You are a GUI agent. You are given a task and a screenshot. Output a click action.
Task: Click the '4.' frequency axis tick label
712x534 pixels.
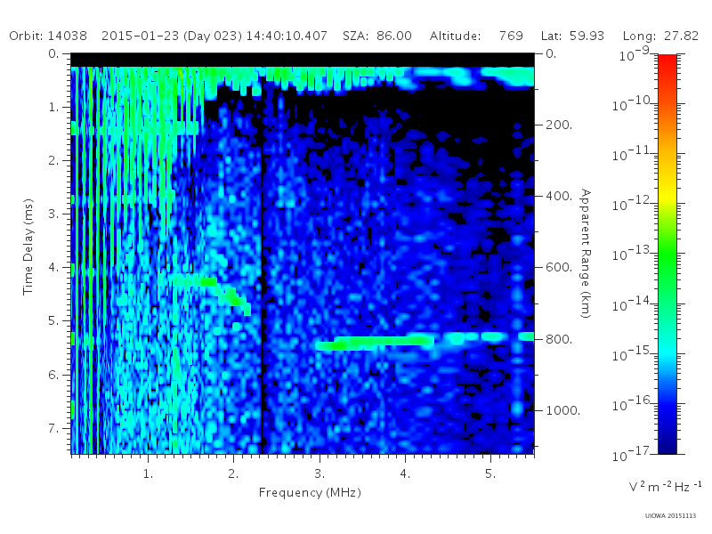(405, 474)
